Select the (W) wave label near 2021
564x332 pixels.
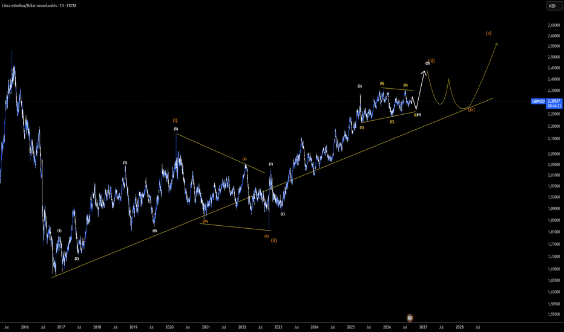205,222
